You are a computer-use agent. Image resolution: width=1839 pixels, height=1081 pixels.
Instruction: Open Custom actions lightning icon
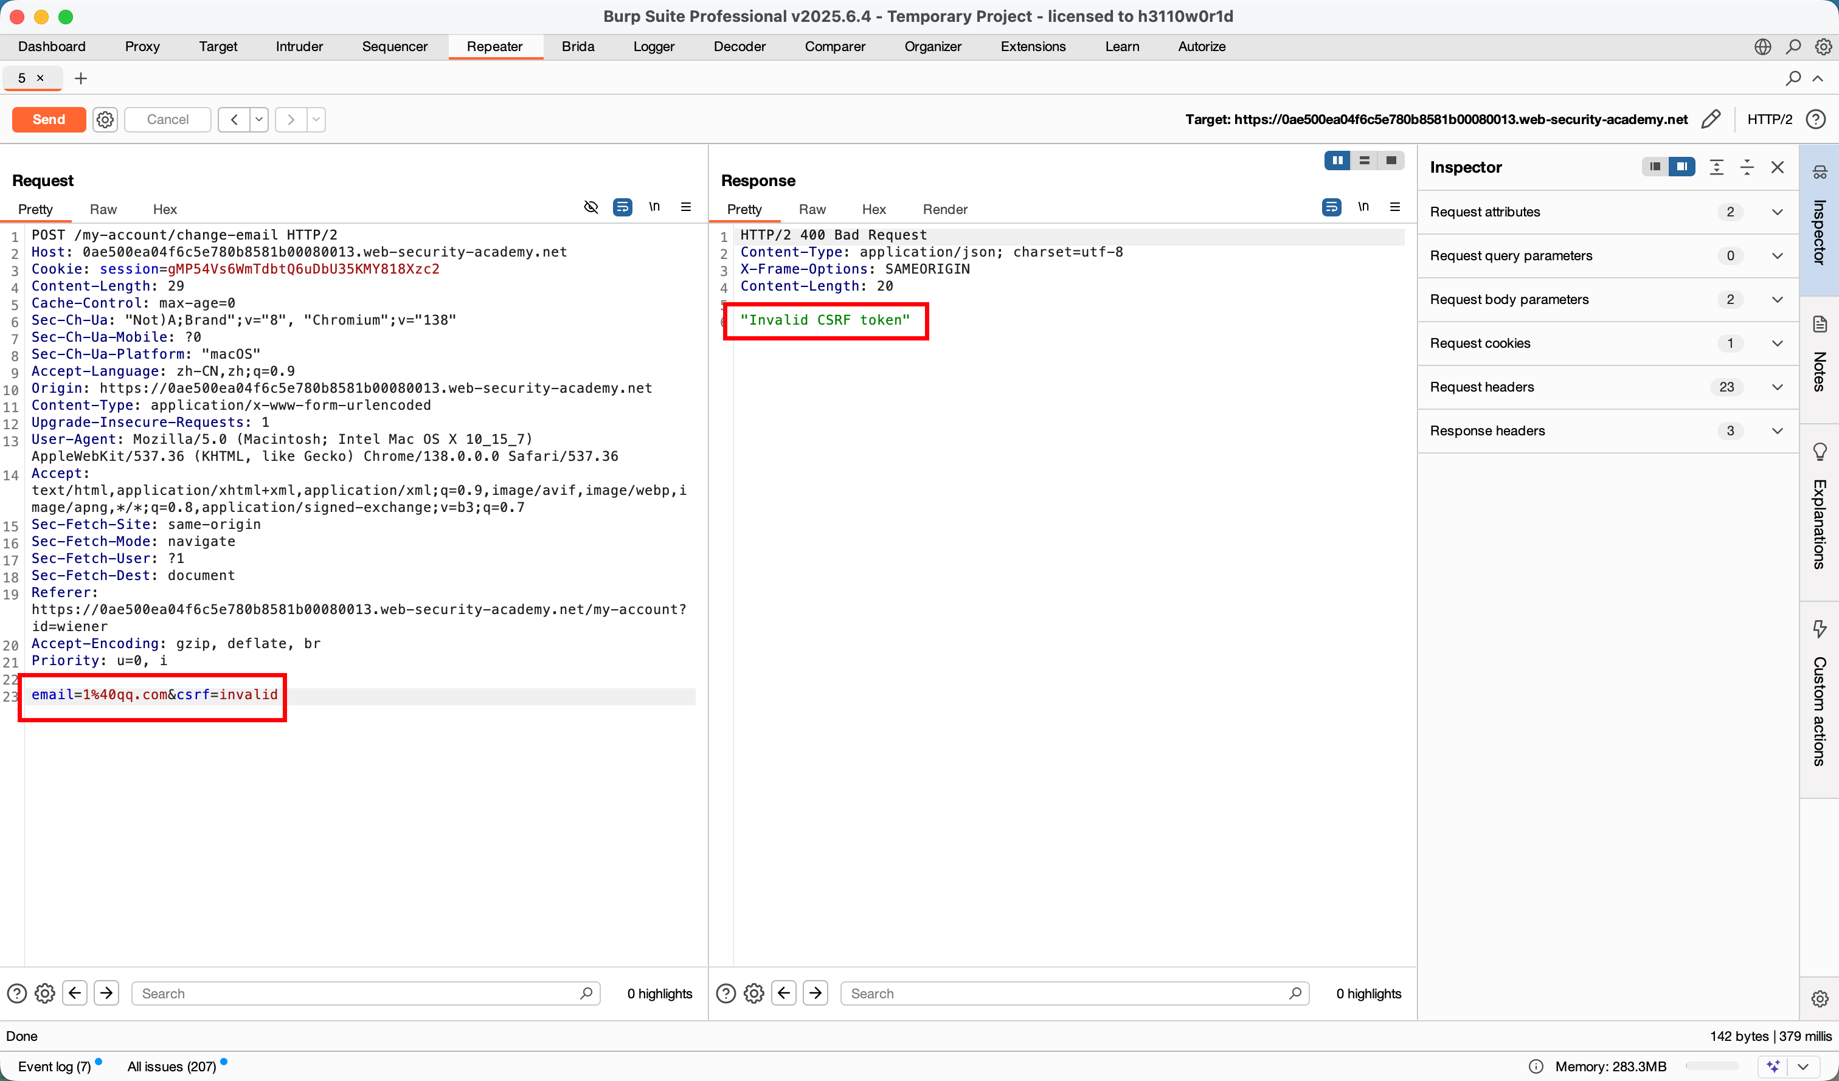pos(1820,628)
